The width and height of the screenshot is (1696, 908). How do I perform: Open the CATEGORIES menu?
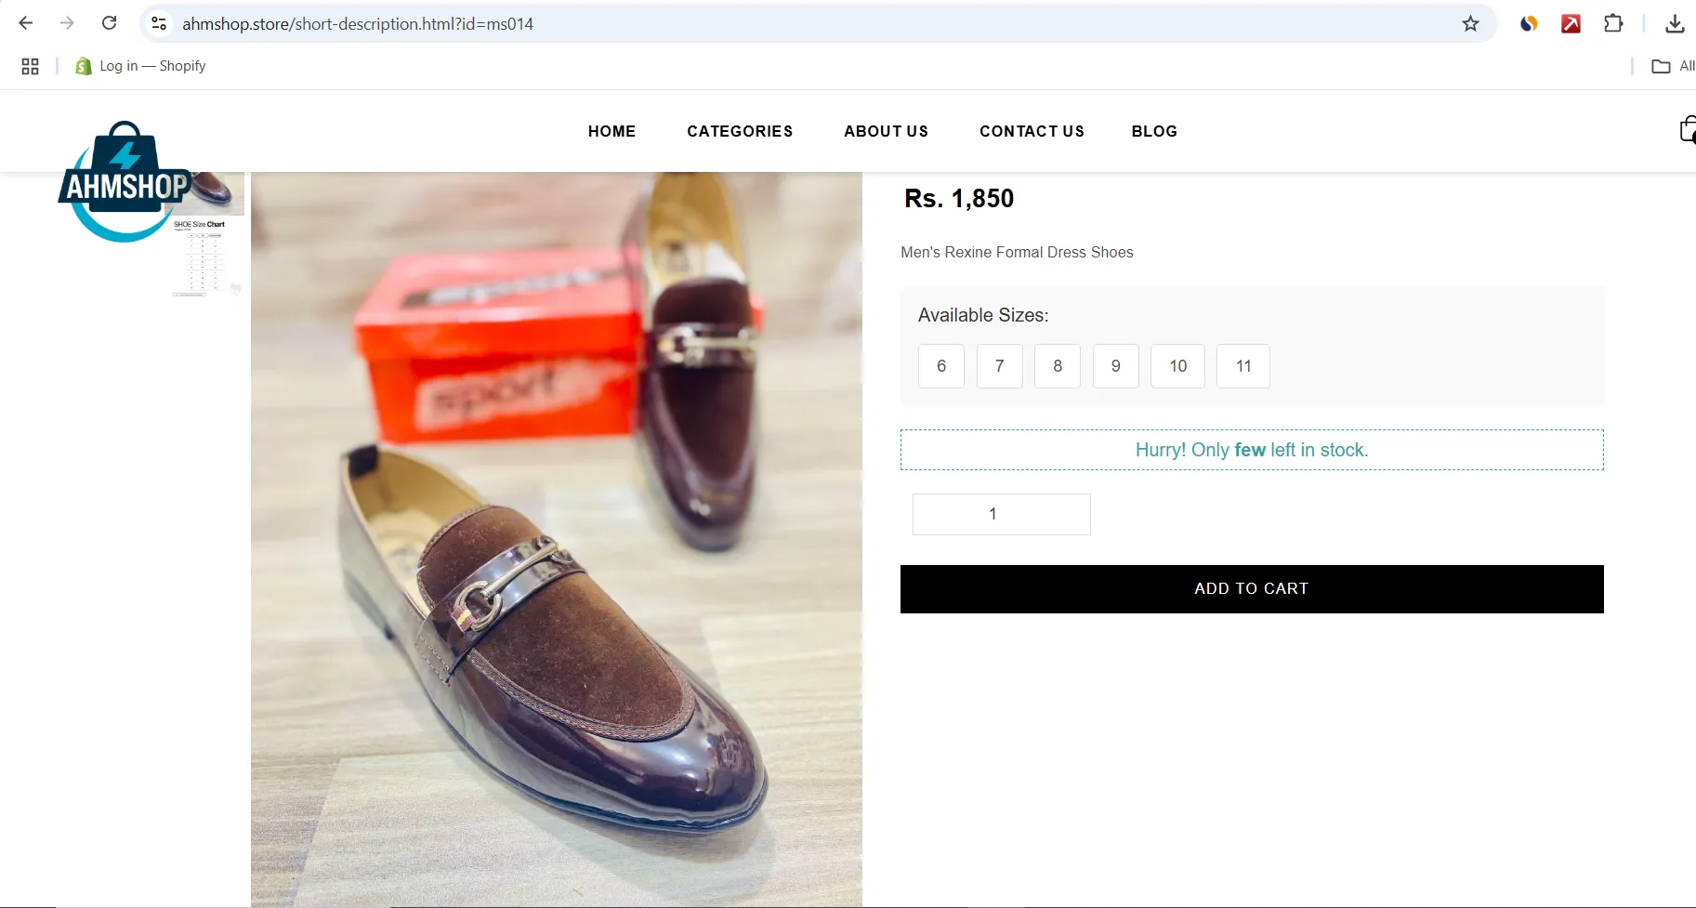pyautogui.click(x=740, y=131)
